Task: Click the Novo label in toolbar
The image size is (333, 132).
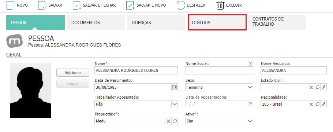Action: [22, 5]
